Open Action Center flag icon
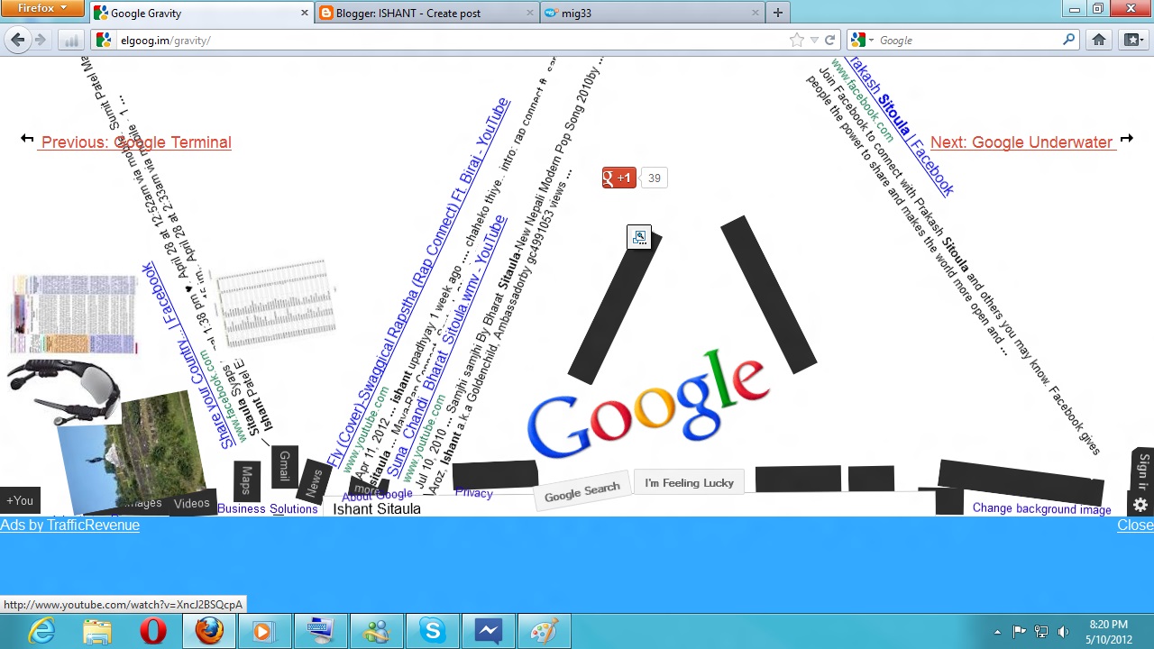 [1020, 632]
